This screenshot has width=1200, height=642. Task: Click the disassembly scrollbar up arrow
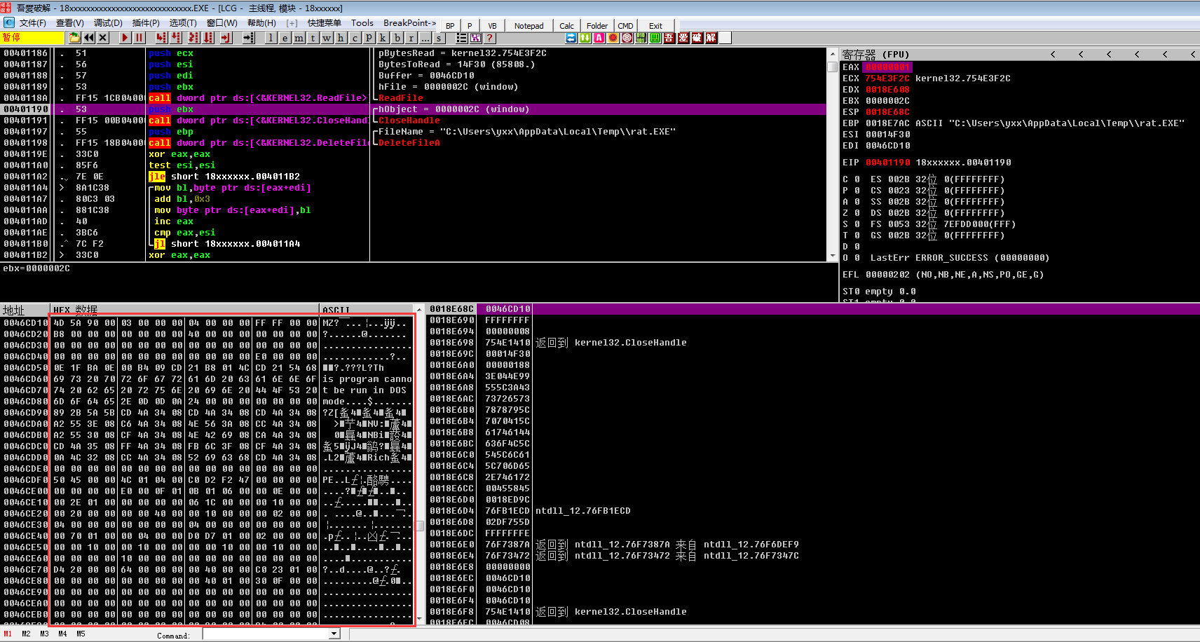(x=833, y=54)
